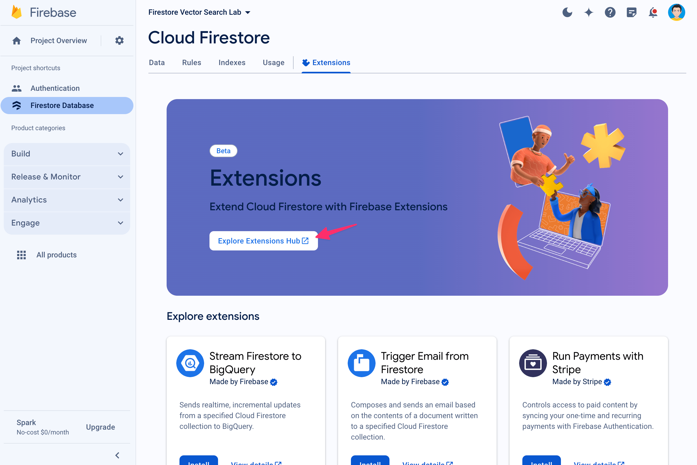Screen dimensions: 697x465
Task: Click Explore Extensions Hub button
Action: coord(263,240)
